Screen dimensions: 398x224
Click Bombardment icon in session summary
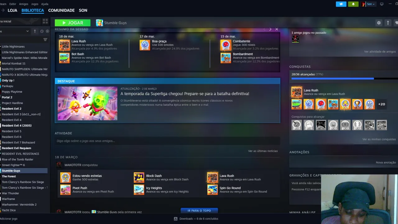tap(226, 58)
